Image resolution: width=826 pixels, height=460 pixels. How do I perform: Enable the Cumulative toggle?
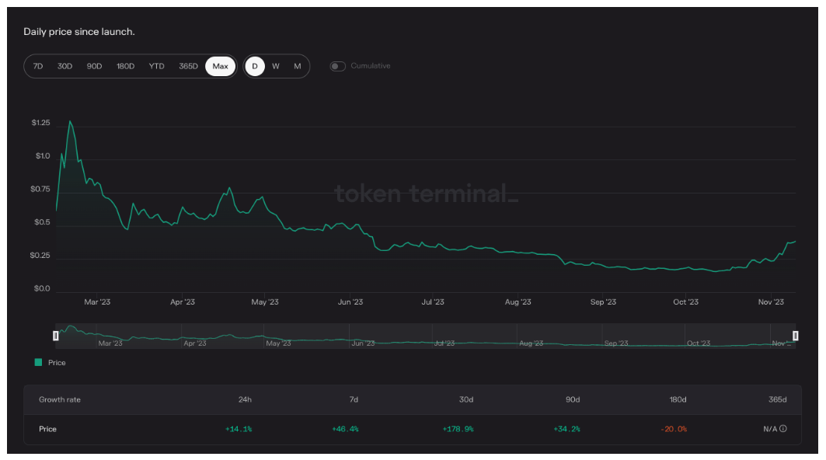(337, 66)
